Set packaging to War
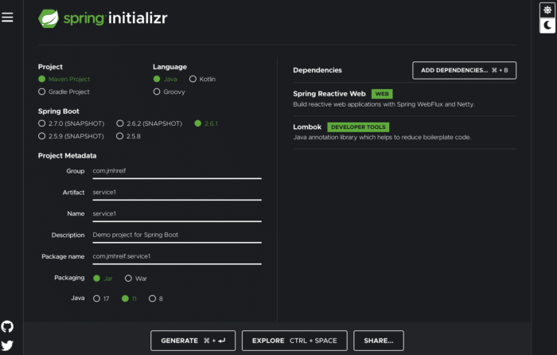557x355 pixels. [128, 279]
